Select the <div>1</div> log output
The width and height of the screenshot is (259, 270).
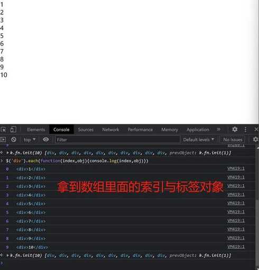click(x=31, y=169)
